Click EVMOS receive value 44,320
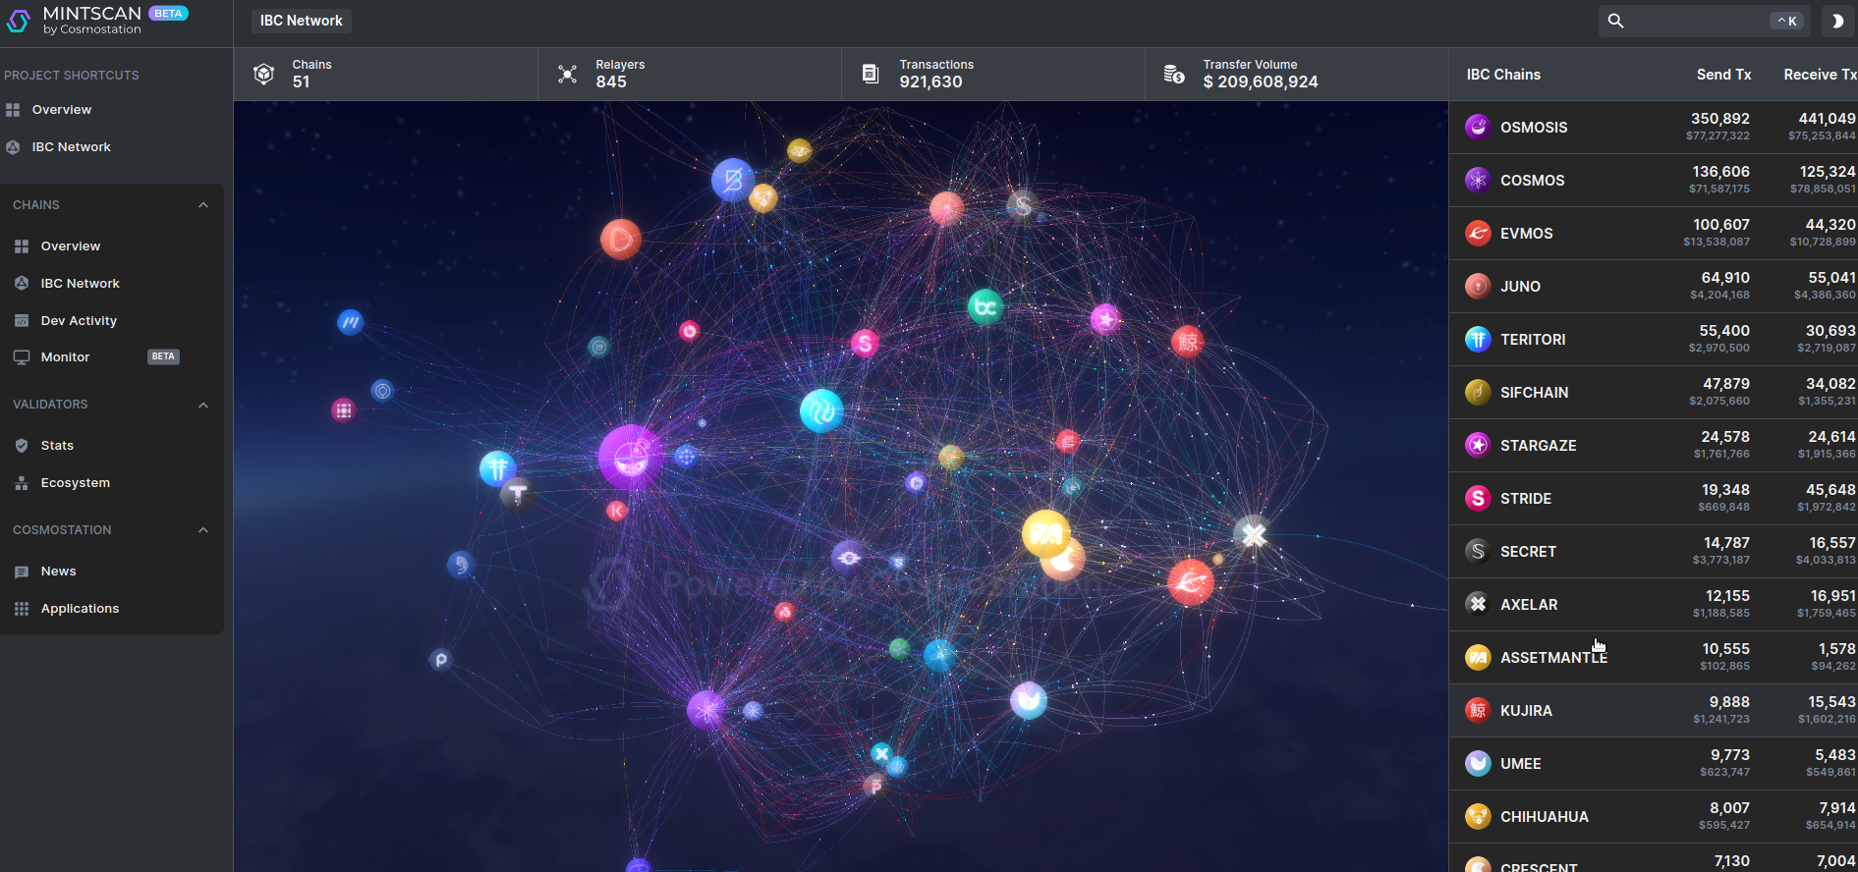Screen dimensions: 1858x872 pyautogui.click(x=1830, y=225)
